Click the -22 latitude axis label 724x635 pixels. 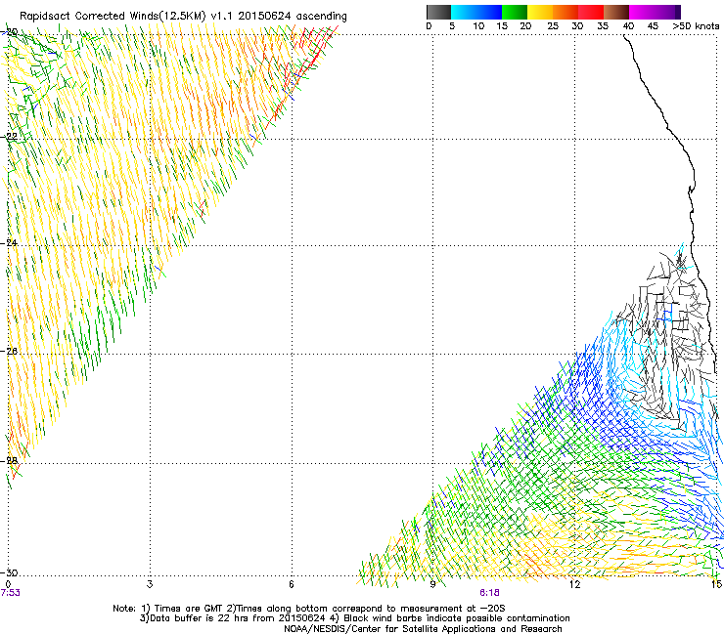pos(9,137)
